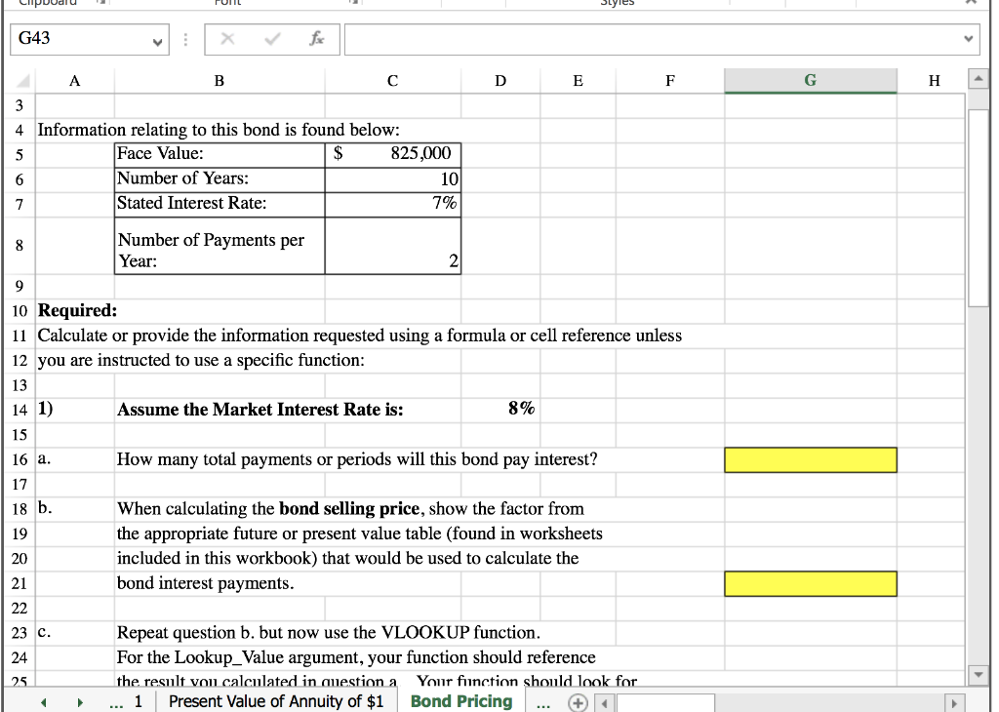The height and width of the screenshot is (712, 999).
Task: Click the 'Required:' heading cell
Action: (x=77, y=310)
